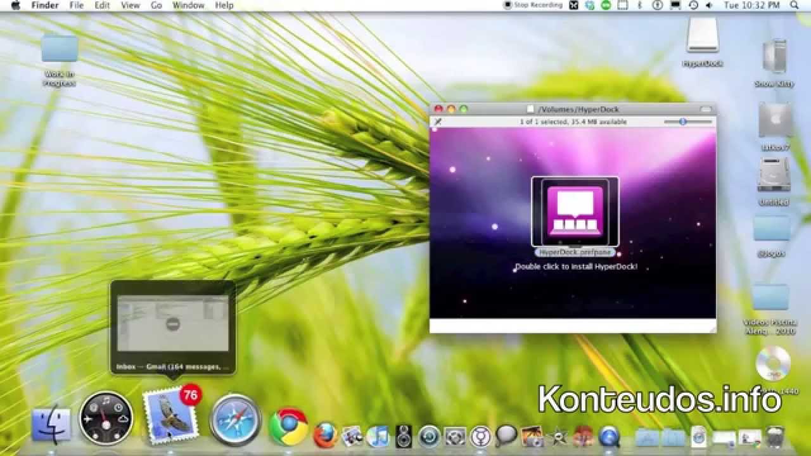Open the Go menu
Image resolution: width=811 pixels, height=456 pixels.
pyautogui.click(x=156, y=5)
